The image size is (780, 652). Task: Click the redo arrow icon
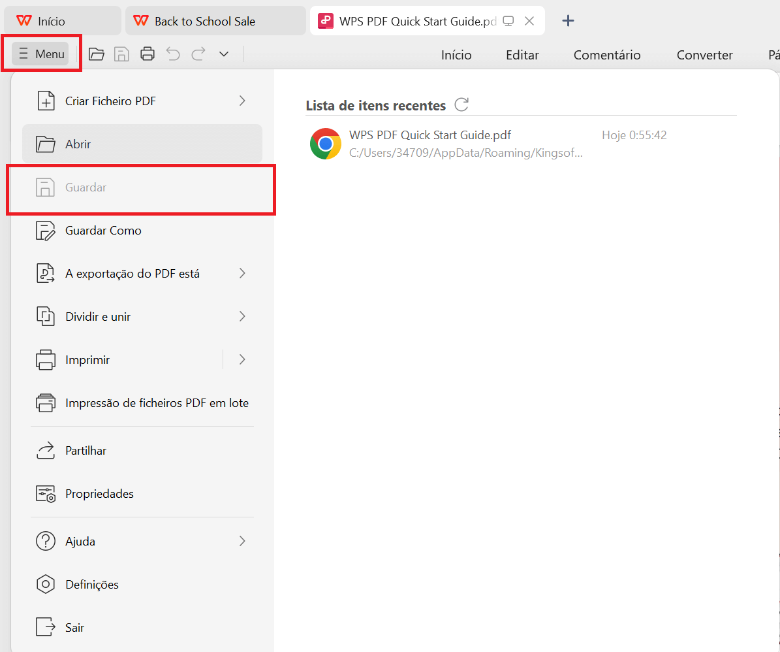point(198,54)
